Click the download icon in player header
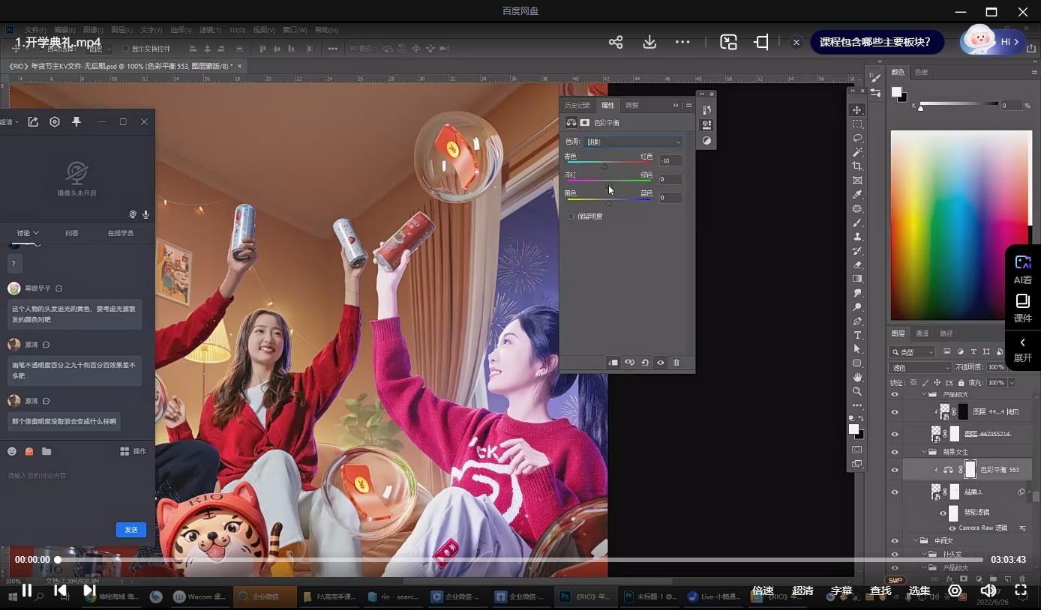The height and width of the screenshot is (610, 1041). [649, 42]
